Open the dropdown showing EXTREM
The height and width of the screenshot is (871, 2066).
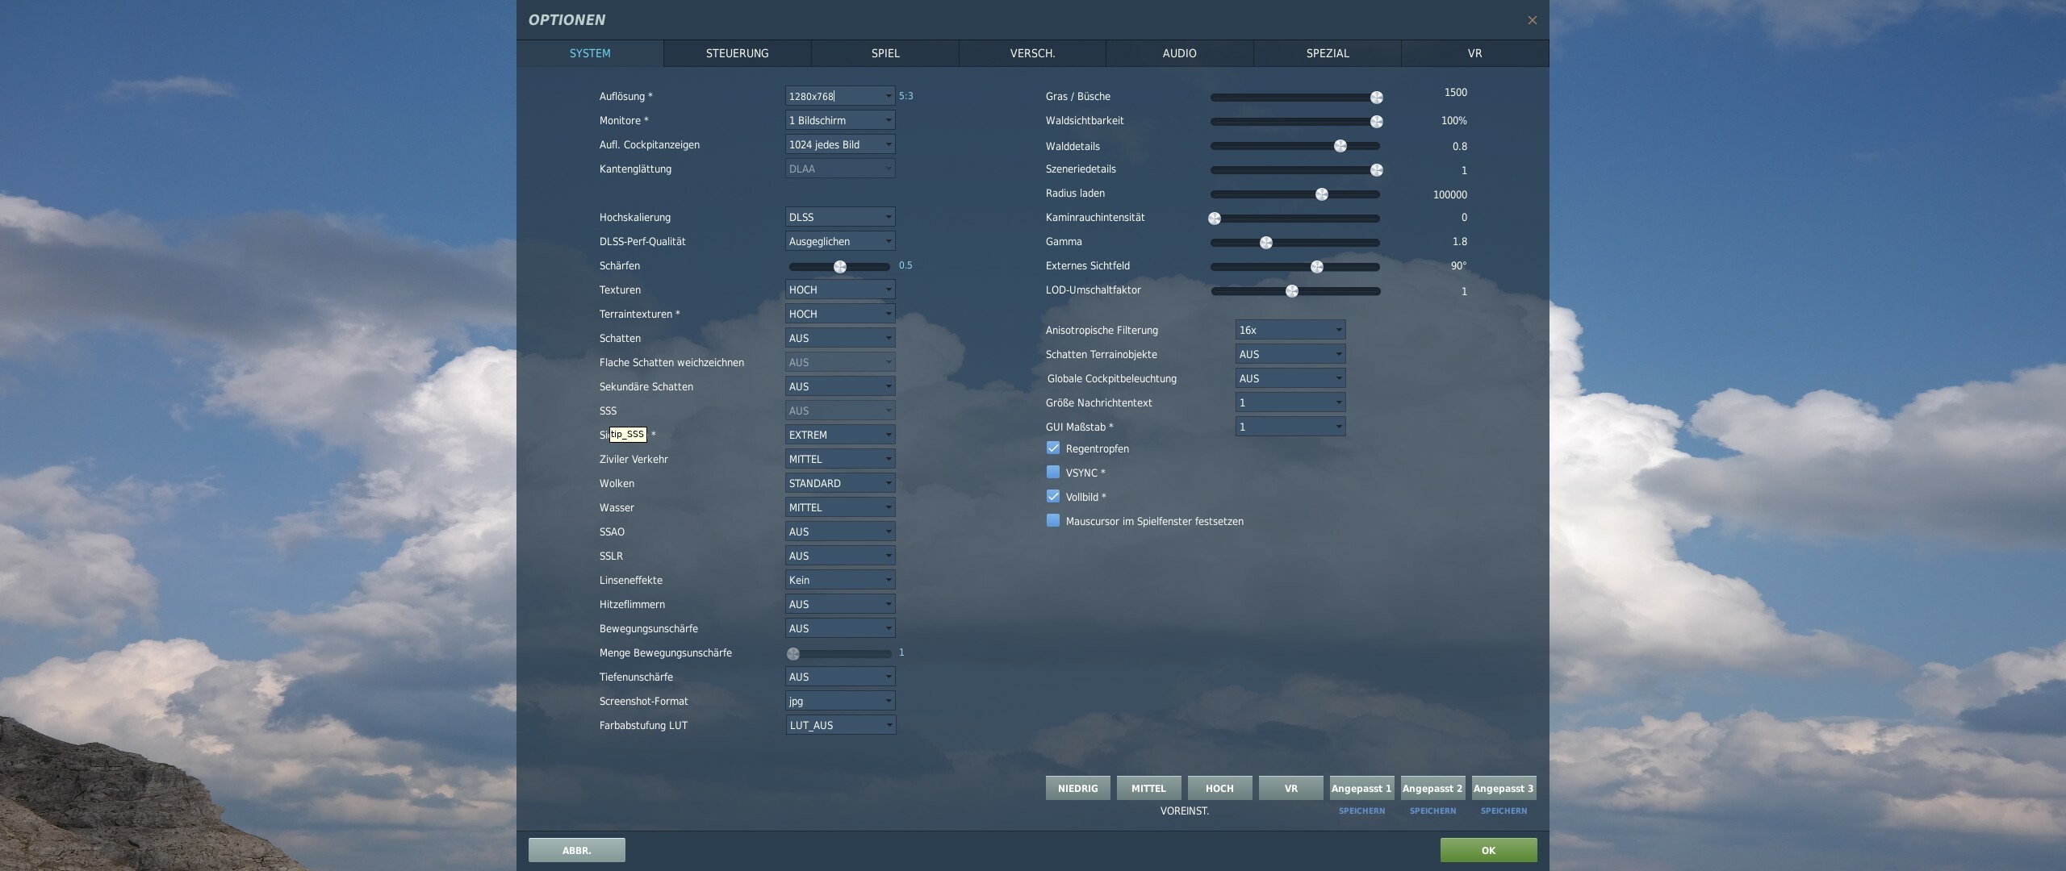coord(840,435)
